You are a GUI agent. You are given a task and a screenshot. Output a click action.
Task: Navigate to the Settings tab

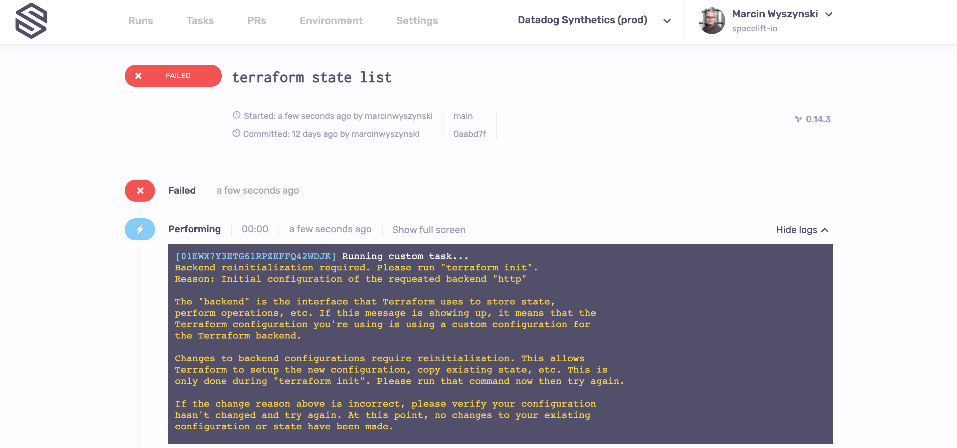click(x=417, y=20)
